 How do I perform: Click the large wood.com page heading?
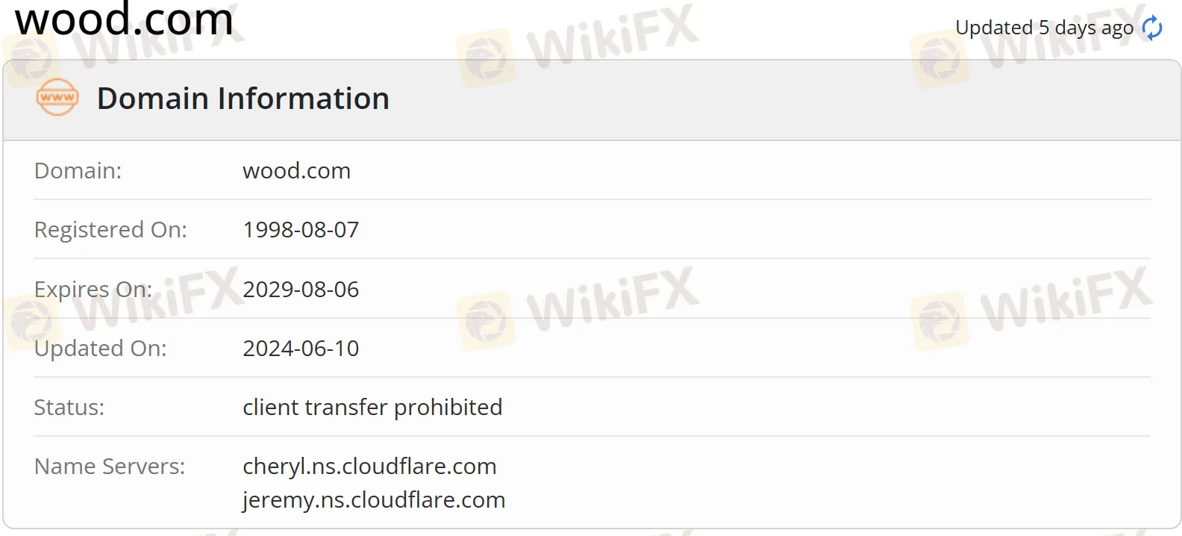pos(124,19)
